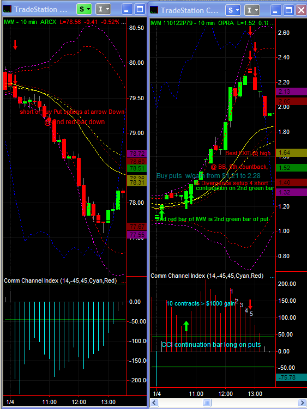Select the 'IWM - 10 min ARCX' status line
Screen dimensions: 307x409
click(x=64, y=22)
